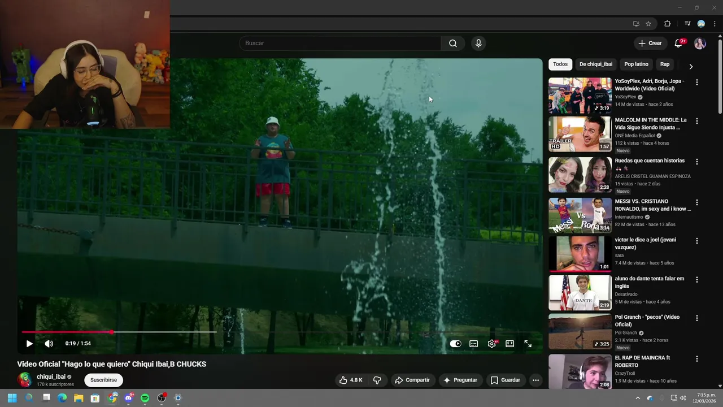Viewport: 723px width, 407px height.
Task: Show more filter chips with the arrow
Action: coord(690,67)
